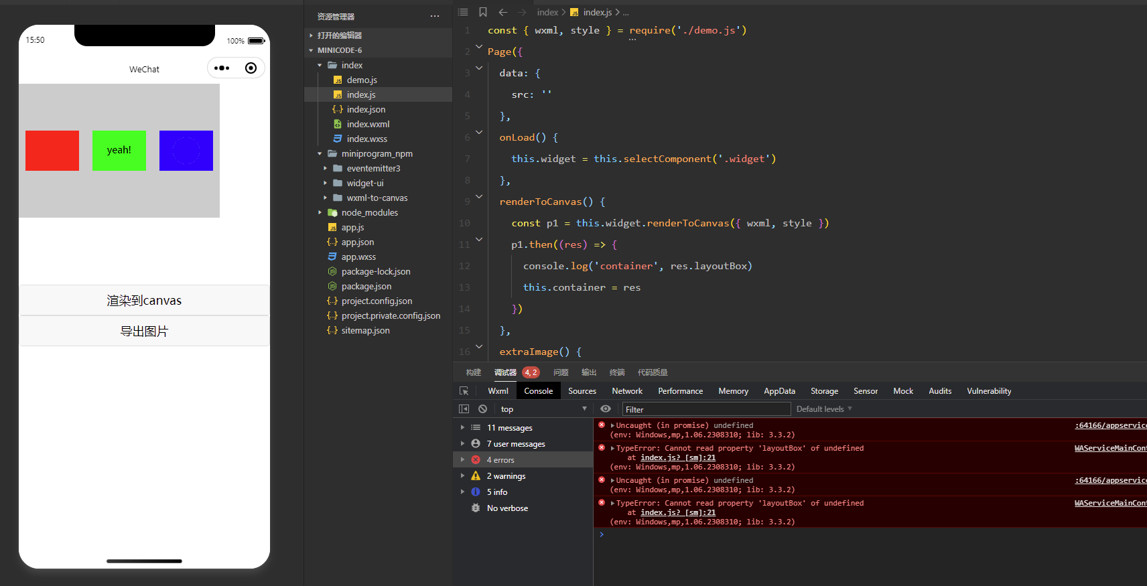Open demo.js in the file tree
The image size is (1147, 586).
click(362, 80)
